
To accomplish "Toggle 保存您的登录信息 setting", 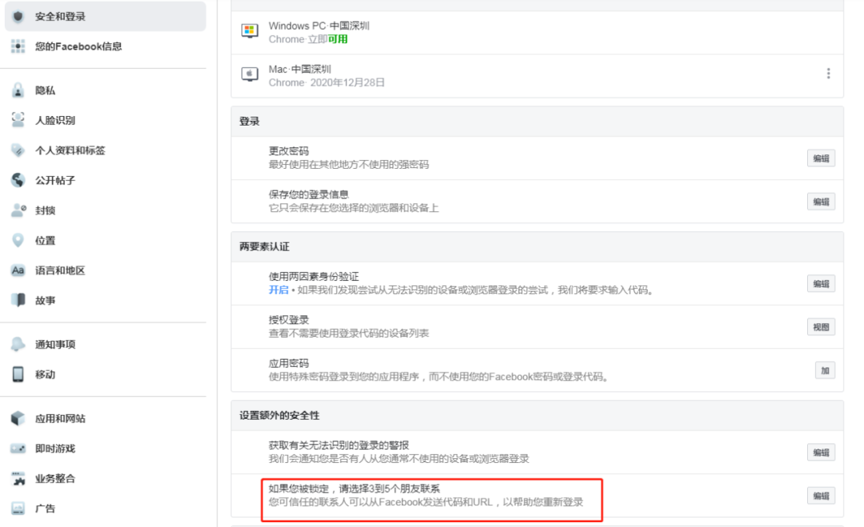I will coord(821,202).
